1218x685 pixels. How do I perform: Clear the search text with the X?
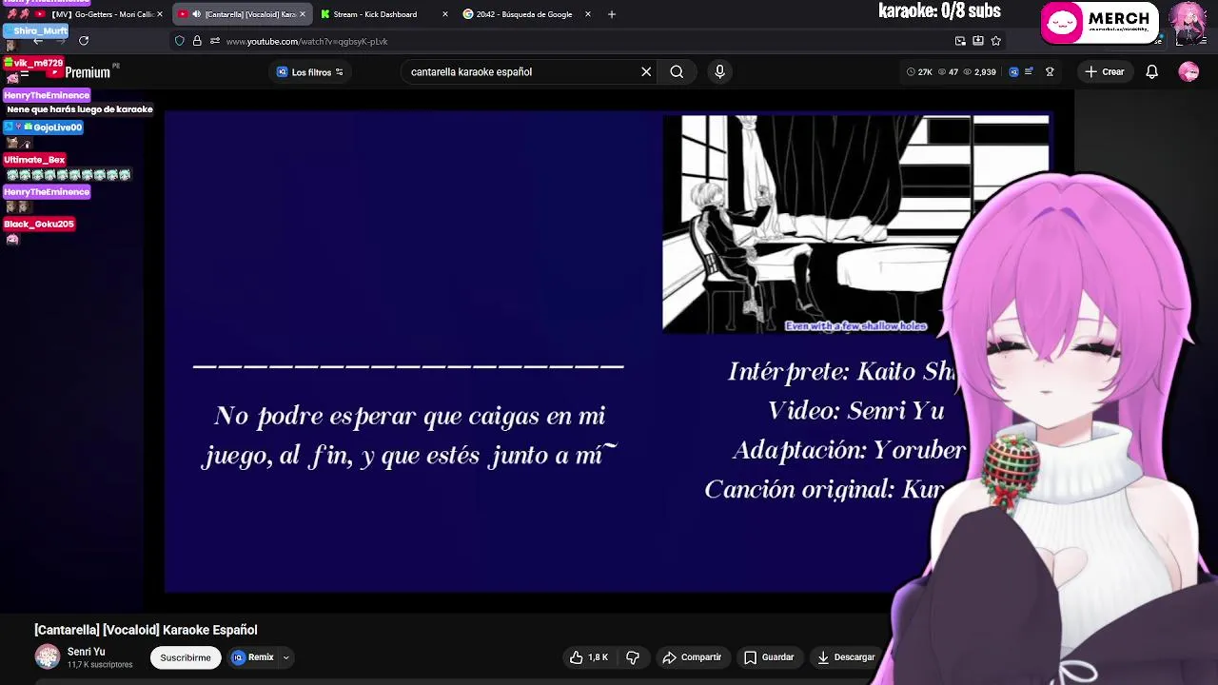click(646, 72)
